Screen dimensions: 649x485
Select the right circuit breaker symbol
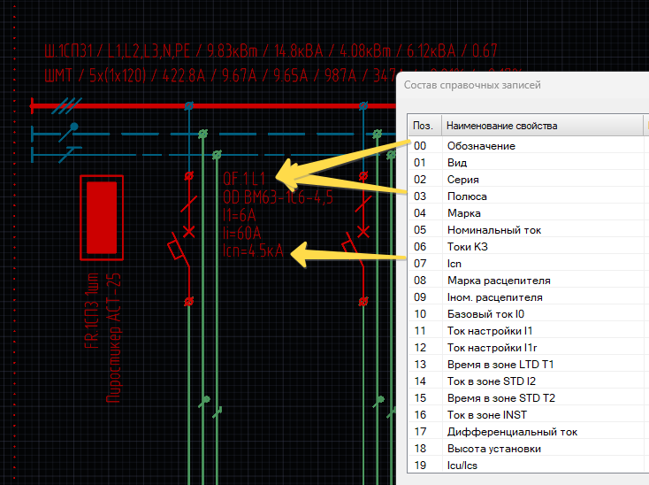(358, 238)
